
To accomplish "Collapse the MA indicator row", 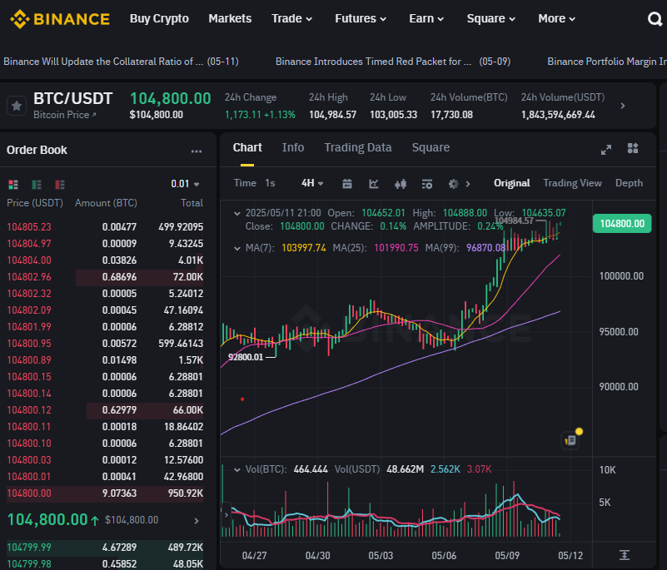I will pyautogui.click(x=237, y=248).
